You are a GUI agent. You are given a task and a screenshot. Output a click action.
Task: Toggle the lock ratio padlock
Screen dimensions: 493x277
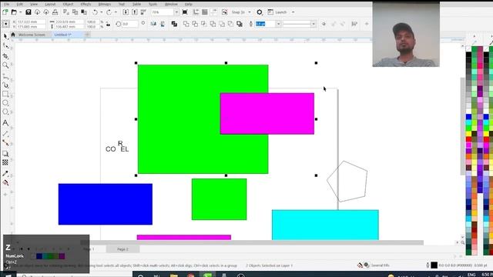[x=108, y=24]
